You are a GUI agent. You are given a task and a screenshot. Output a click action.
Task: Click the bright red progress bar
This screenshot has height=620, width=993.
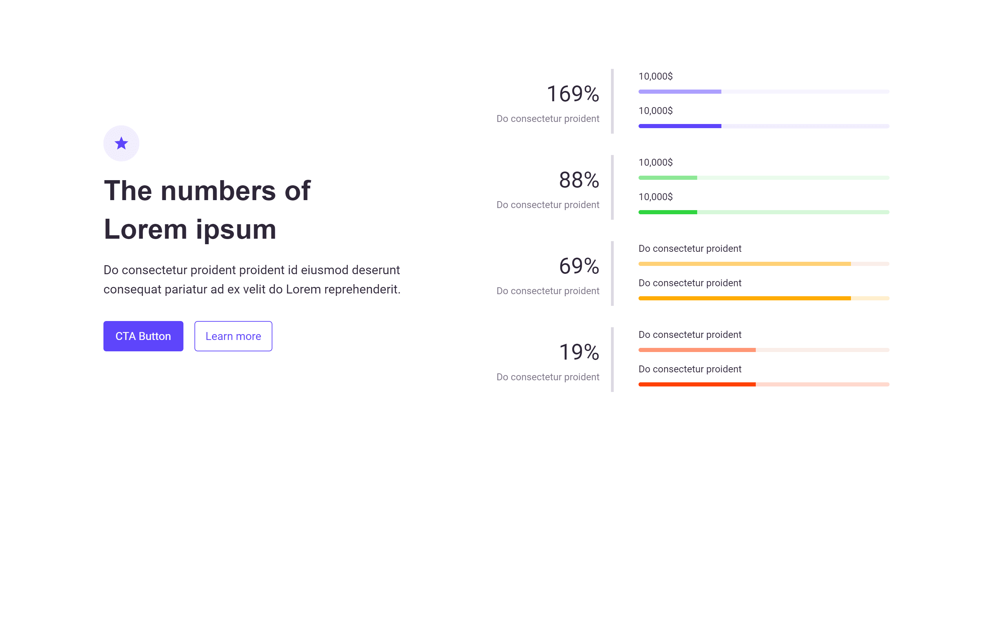(764, 384)
